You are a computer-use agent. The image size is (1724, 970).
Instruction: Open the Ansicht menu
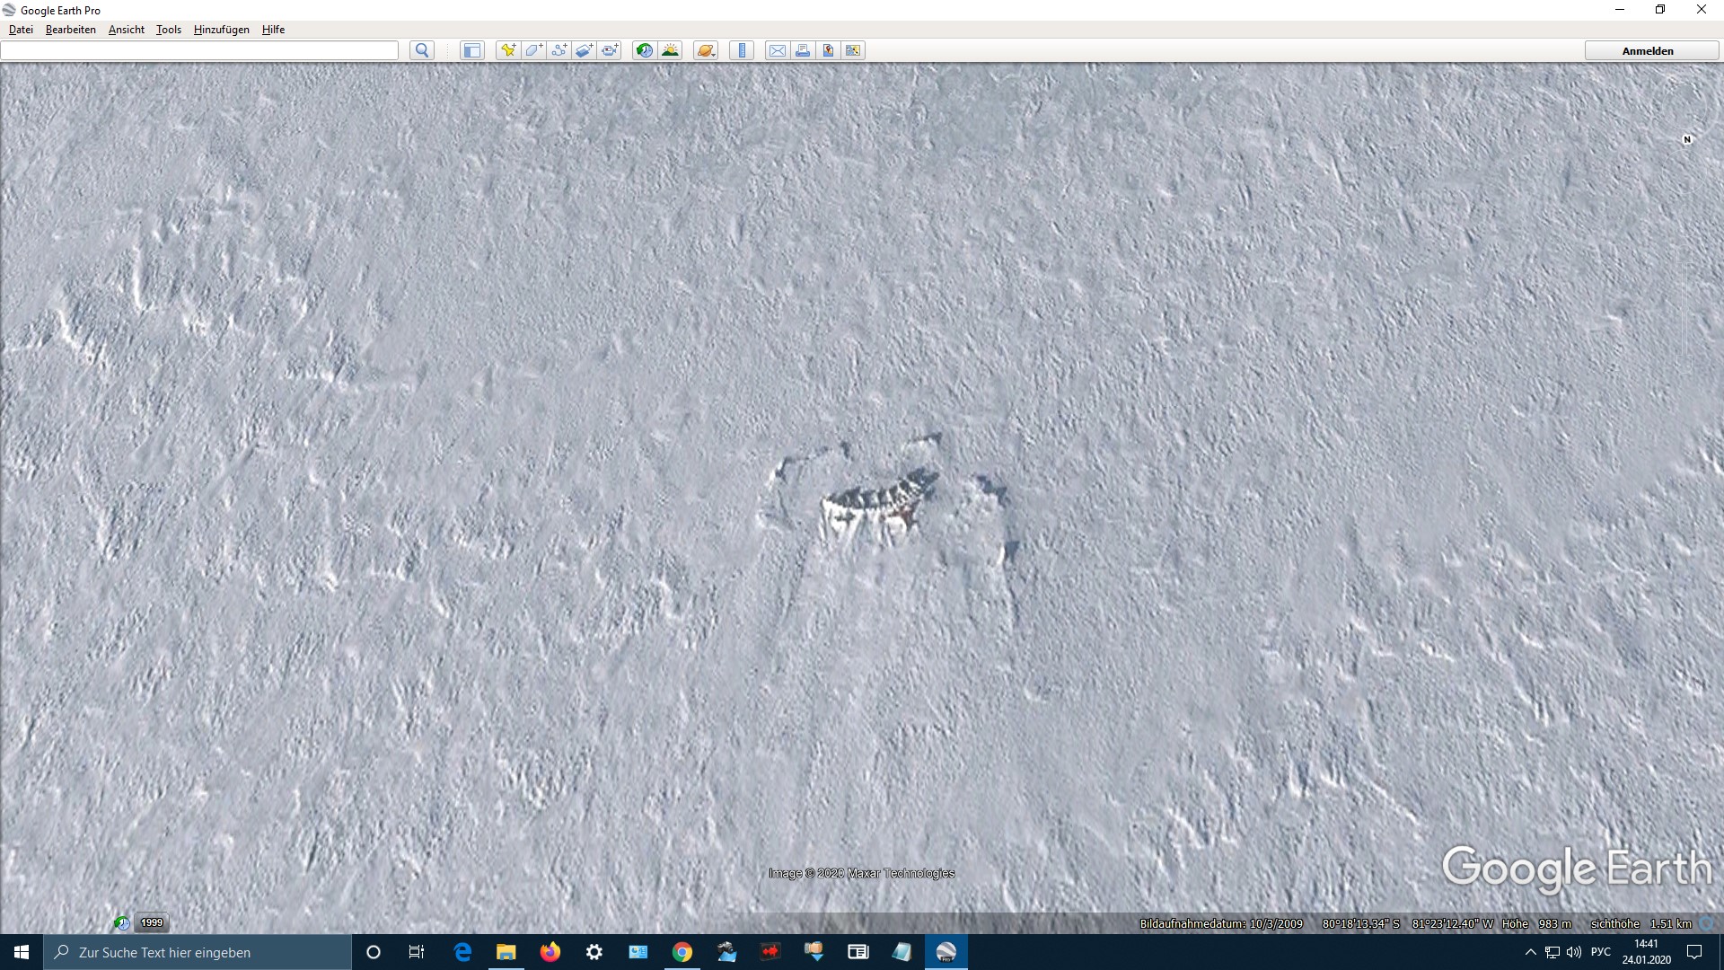(x=126, y=30)
